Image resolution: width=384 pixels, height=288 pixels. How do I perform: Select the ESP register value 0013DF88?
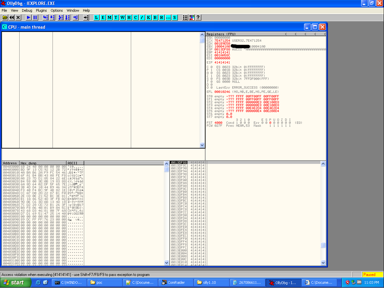tap(222, 50)
